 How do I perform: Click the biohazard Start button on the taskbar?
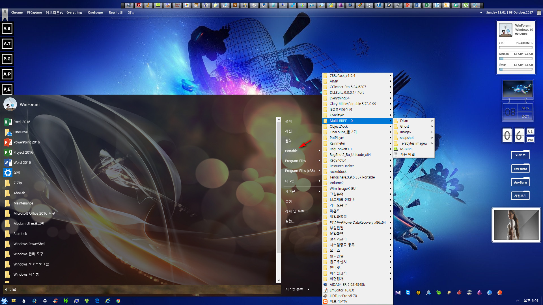(4, 301)
